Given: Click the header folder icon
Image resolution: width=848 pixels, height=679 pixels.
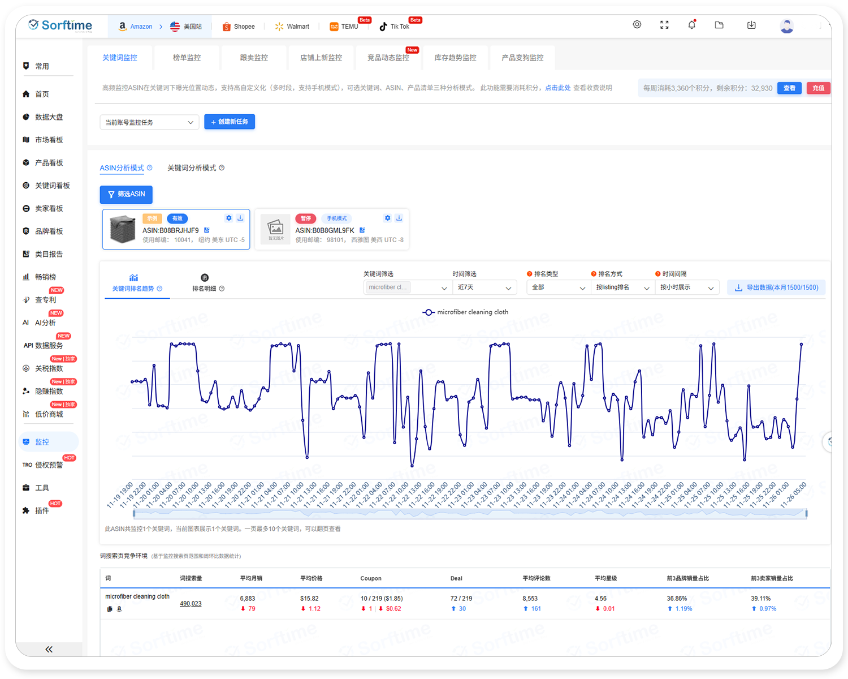Looking at the screenshot, I should [719, 25].
